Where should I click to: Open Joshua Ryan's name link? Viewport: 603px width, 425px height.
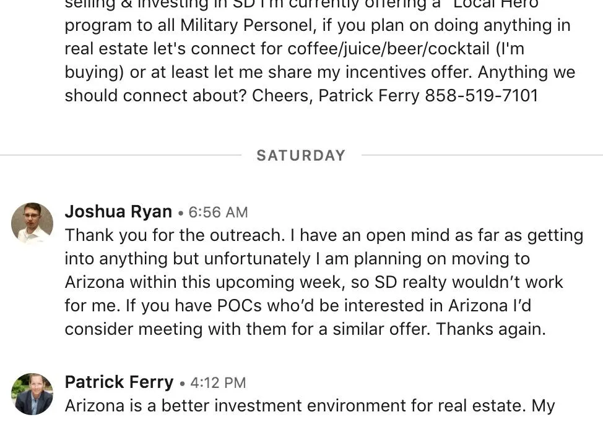[118, 212]
